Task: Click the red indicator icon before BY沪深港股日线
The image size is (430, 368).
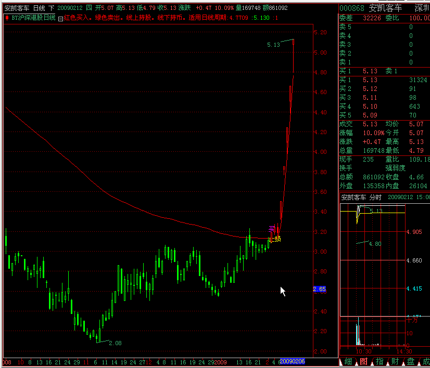Action: 7,18
